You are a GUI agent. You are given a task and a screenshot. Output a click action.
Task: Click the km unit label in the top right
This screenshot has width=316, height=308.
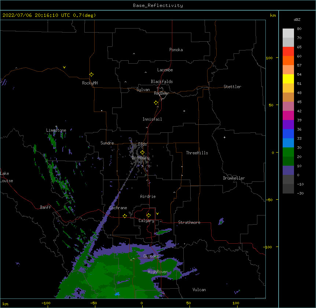(x=273, y=15)
